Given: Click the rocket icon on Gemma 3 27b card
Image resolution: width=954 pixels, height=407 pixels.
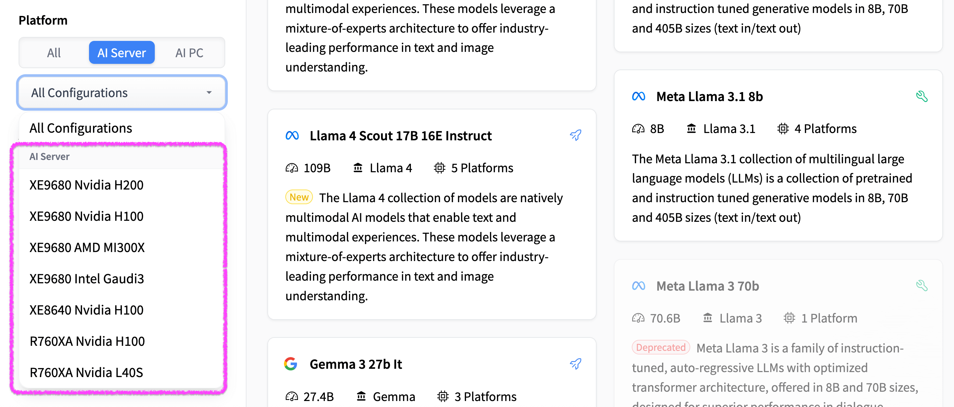Looking at the screenshot, I should coord(575,364).
